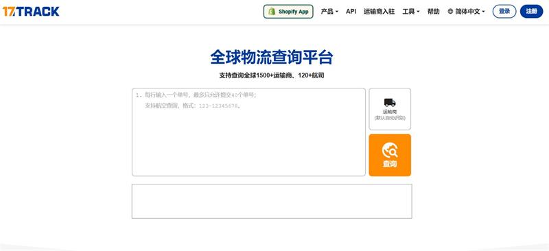Viewport: 549px width, 251px height.
Task: Click the 支持查询全球1500+运输商 subtitle text
Action: tap(271, 75)
